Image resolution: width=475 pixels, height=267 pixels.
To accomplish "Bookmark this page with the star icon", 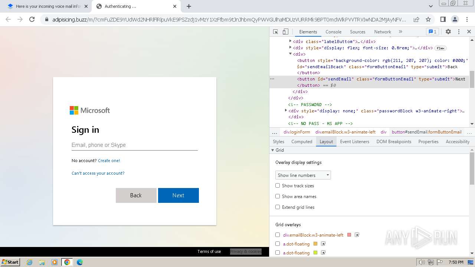I will coord(428,19).
